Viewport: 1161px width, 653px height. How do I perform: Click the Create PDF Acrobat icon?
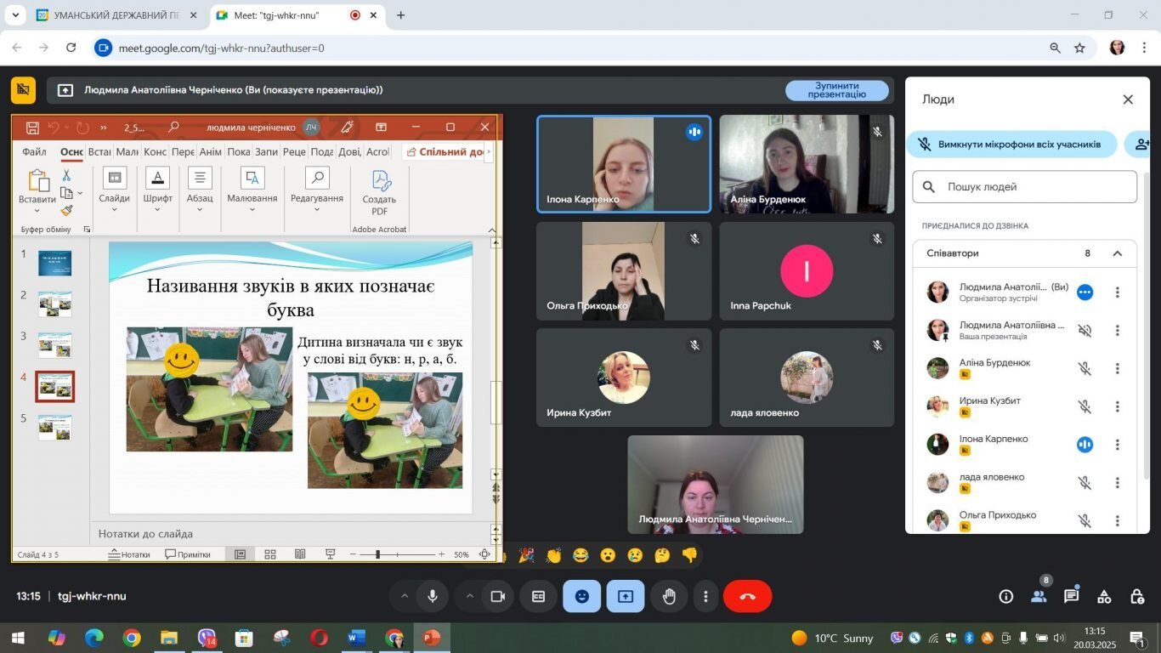pyautogui.click(x=379, y=193)
